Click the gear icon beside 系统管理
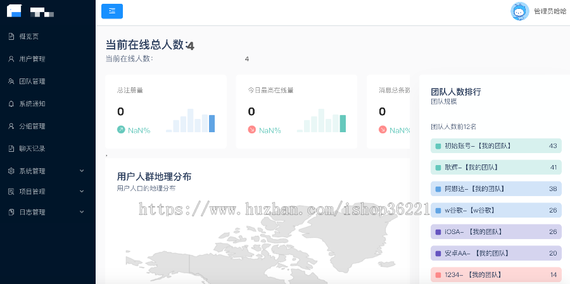This screenshot has height=284, width=570. point(11,171)
